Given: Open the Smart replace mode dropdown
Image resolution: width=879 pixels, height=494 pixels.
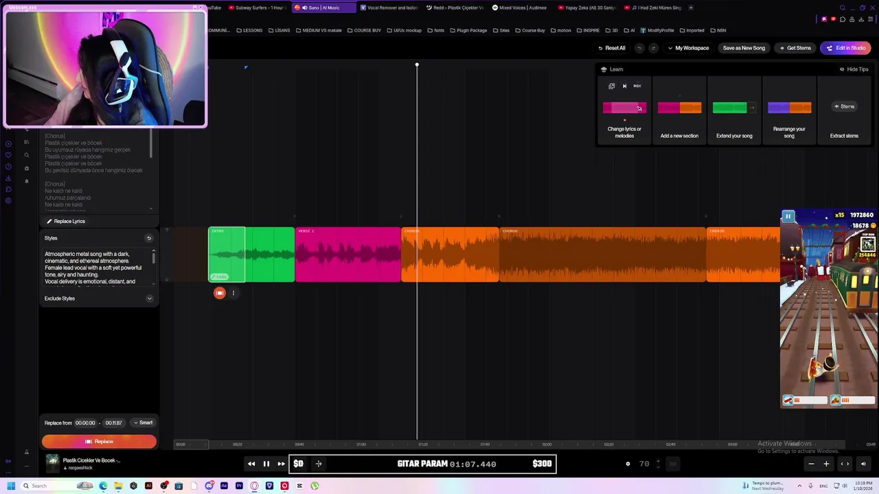Looking at the screenshot, I should (x=143, y=423).
